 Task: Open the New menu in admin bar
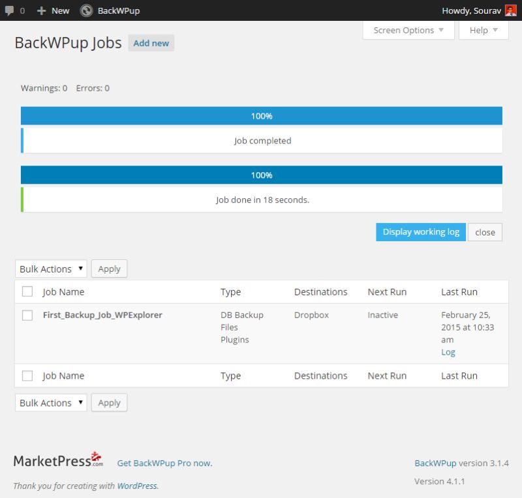pyautogui.click(x=54, y=10)
